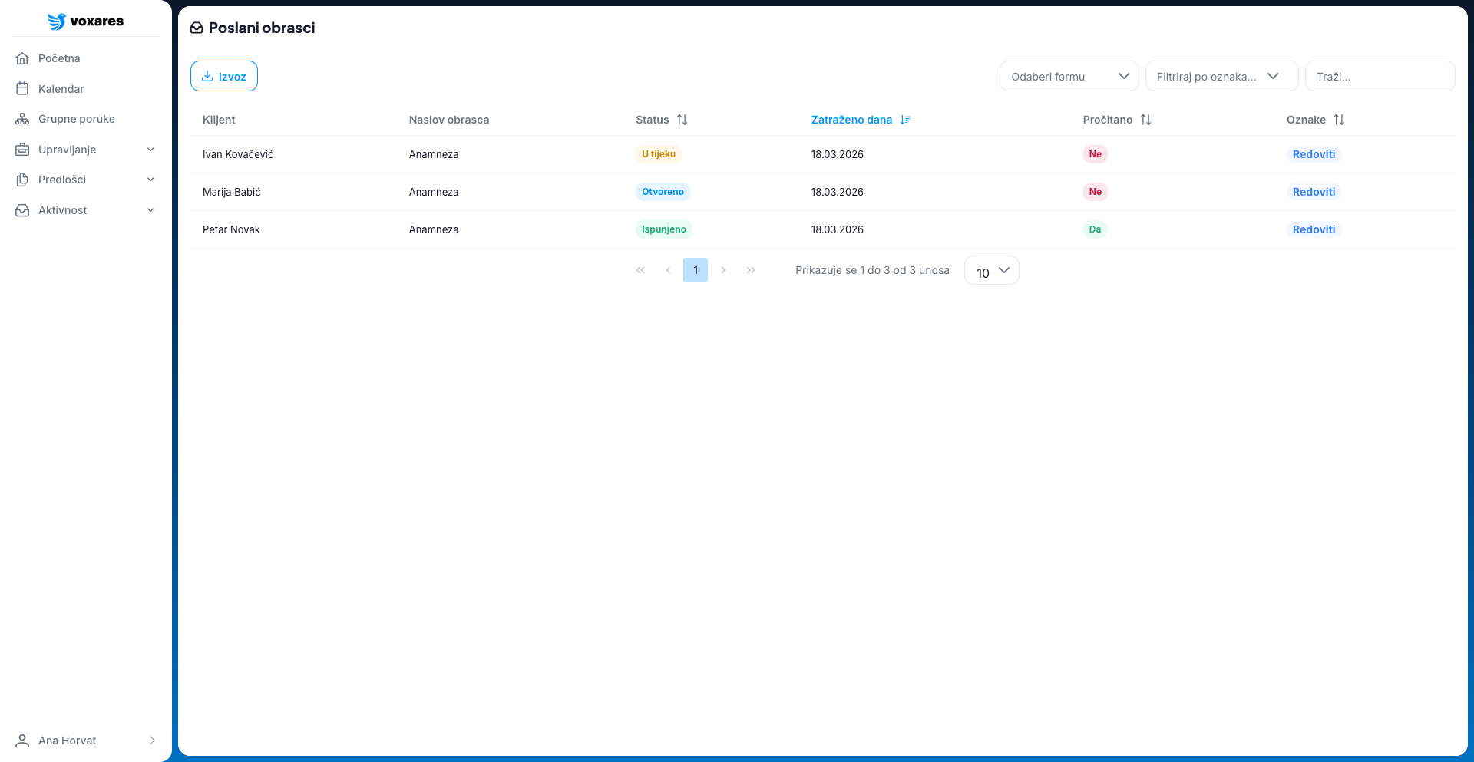Screen dimensions: 1474x762
Task: Select page 1 in pagination
Action: 696,270
